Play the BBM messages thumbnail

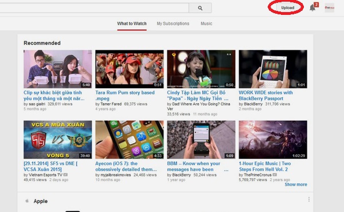click(201, 140)
